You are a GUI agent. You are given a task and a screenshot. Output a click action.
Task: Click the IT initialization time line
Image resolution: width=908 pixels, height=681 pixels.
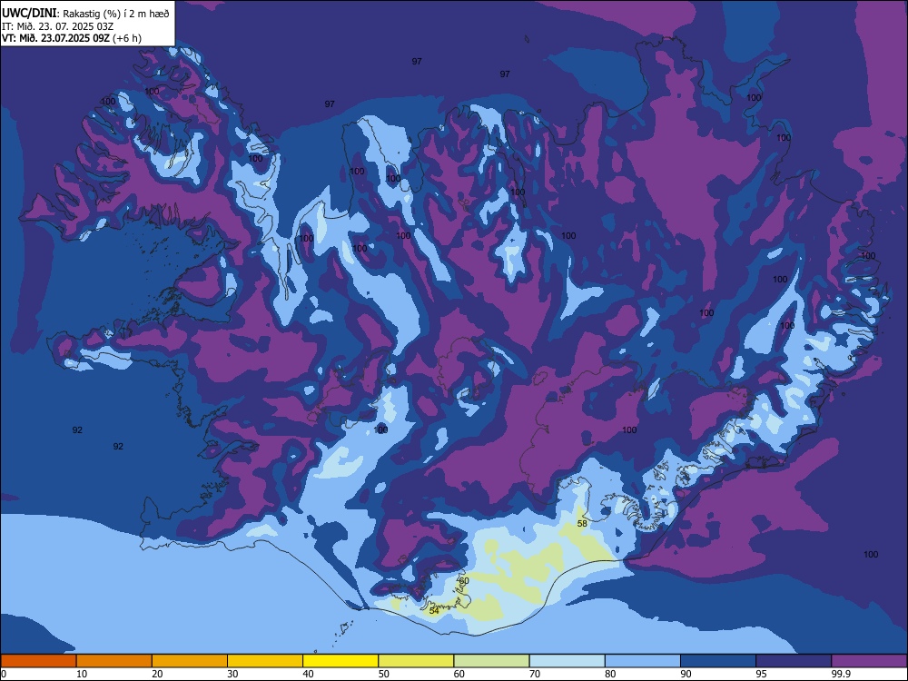pos(57,26)
